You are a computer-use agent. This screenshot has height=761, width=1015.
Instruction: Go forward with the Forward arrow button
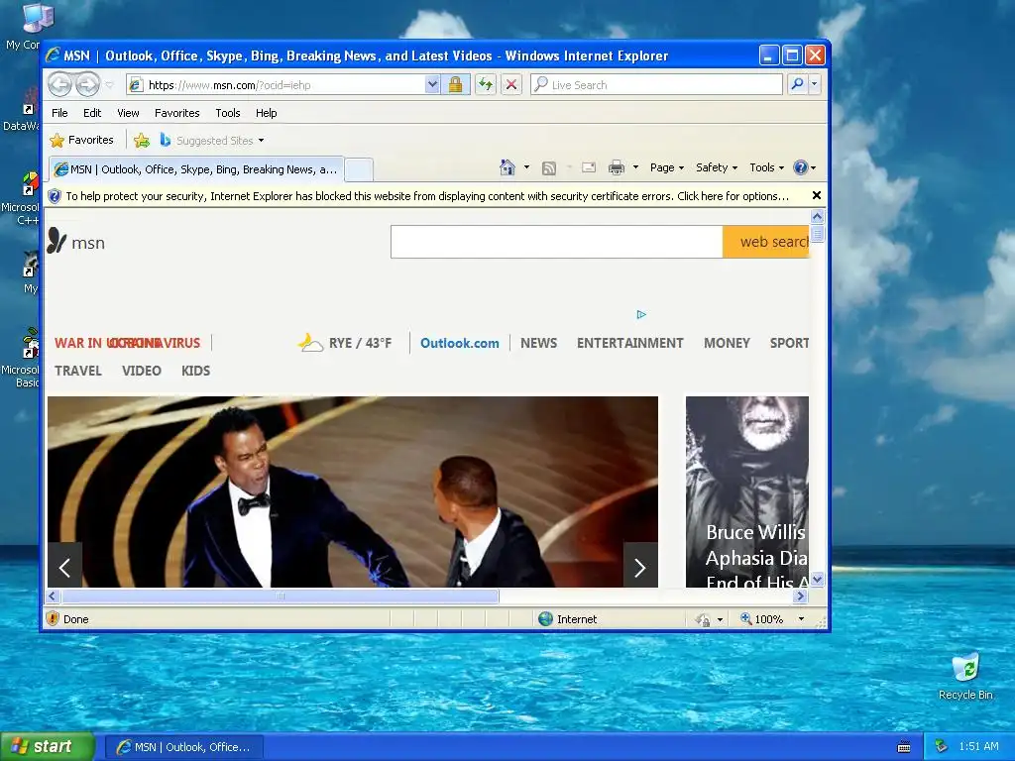click(x=88, y=85)
